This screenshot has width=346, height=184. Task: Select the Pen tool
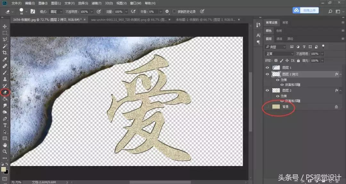4,119
